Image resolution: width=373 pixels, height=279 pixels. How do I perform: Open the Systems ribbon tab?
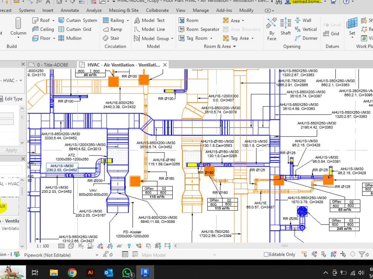click(27, 10)
